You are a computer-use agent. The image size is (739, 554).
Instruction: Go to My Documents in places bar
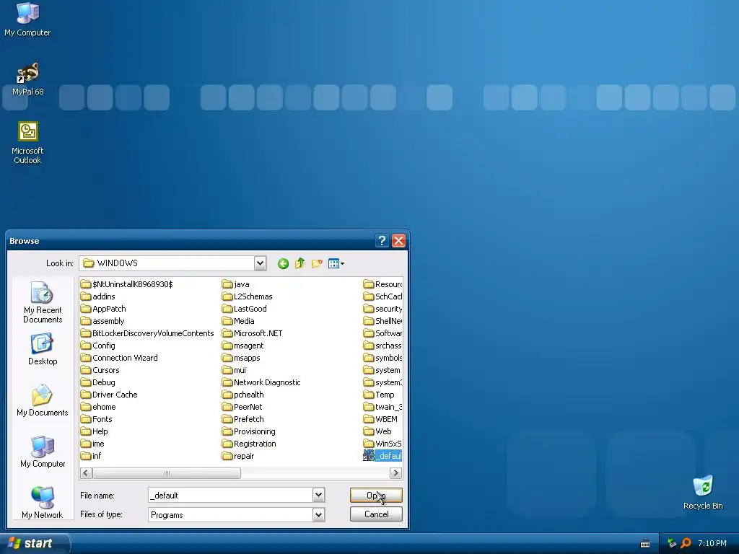43,400
